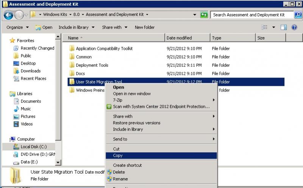Expand the Send to submenu
The height and width of the screenshot is (188, 303).
click(161, 139)
